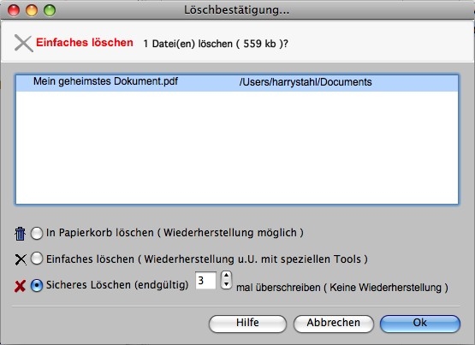Viewport: 475px width, 345px height.
Task: Click the empty area of file list
Action: click(x=237, y=147)
